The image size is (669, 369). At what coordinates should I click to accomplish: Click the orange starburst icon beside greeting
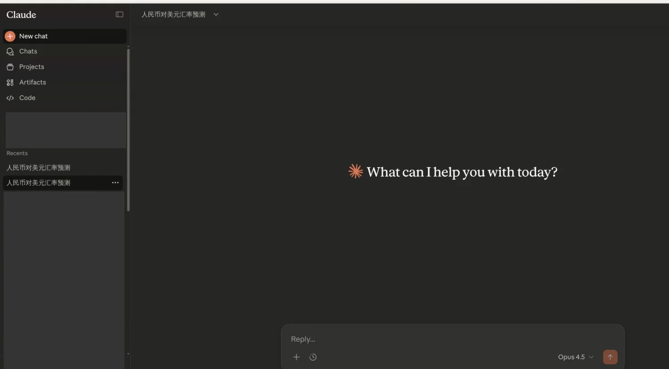pyautogui.click(x=355, y=171)
